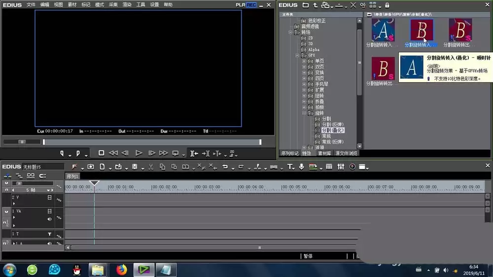Viewport: 493px width, 277px height.
Task: Open the 文件 menu in menu bar
Action: coord(31,5)
